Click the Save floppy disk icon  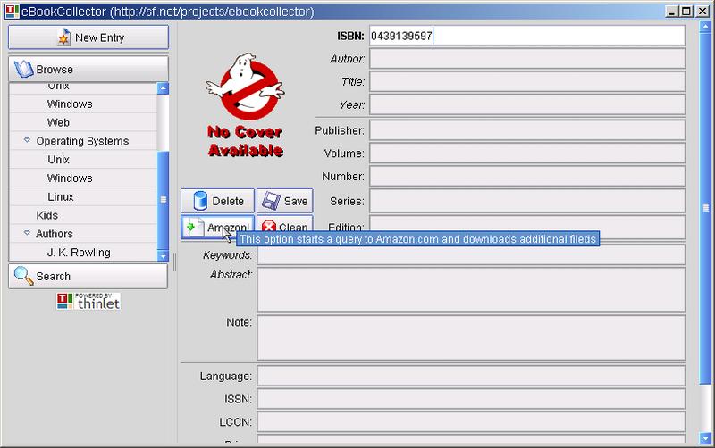271,201
